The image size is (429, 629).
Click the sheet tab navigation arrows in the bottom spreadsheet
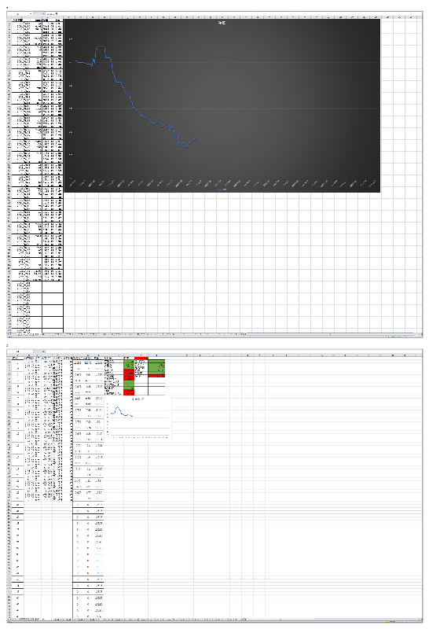click(11, 619)
